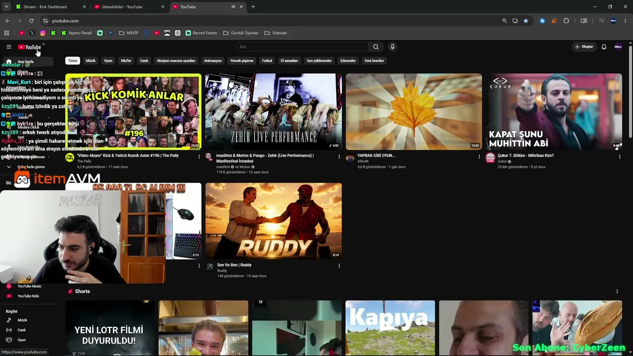Screen dimensions: 633x356
Task: Open the YouTube hamburger guide menu
Action: click(8, 47)
